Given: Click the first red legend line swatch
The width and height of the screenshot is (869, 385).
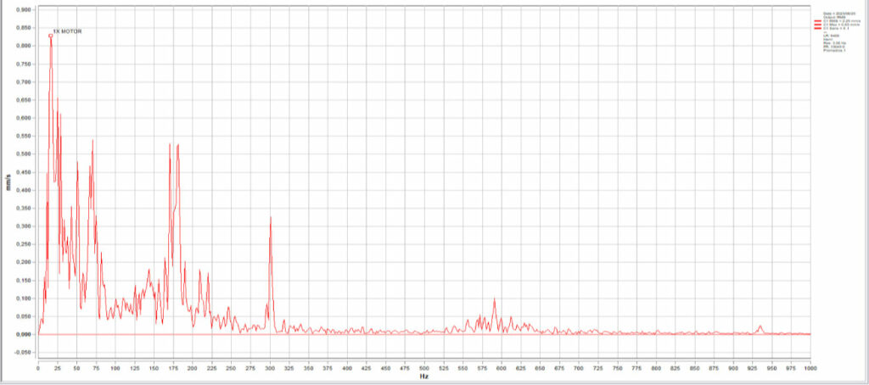Looking at the screenshot, I should coord(817,21).
